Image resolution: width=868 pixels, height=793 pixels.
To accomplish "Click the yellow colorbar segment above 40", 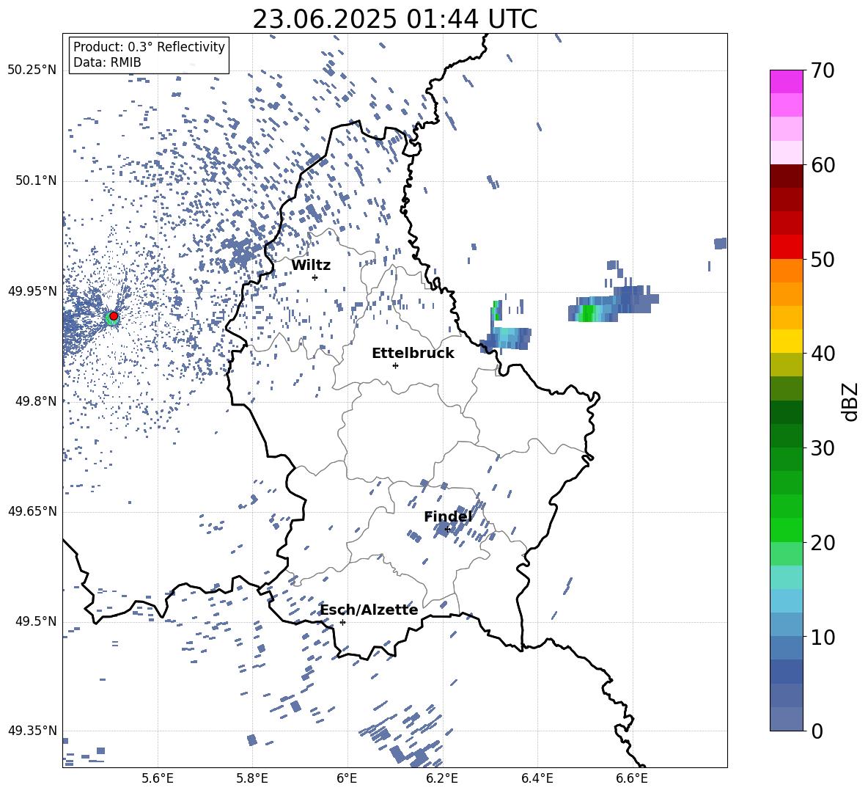I will tap(786, 341).
